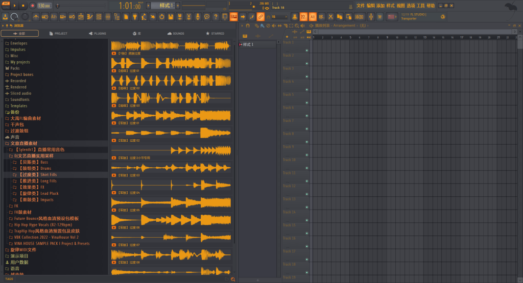The height and width of the screenshot is (283, 523).
Task: Open the mixer window via faders icon
Action: pos(107,17)
